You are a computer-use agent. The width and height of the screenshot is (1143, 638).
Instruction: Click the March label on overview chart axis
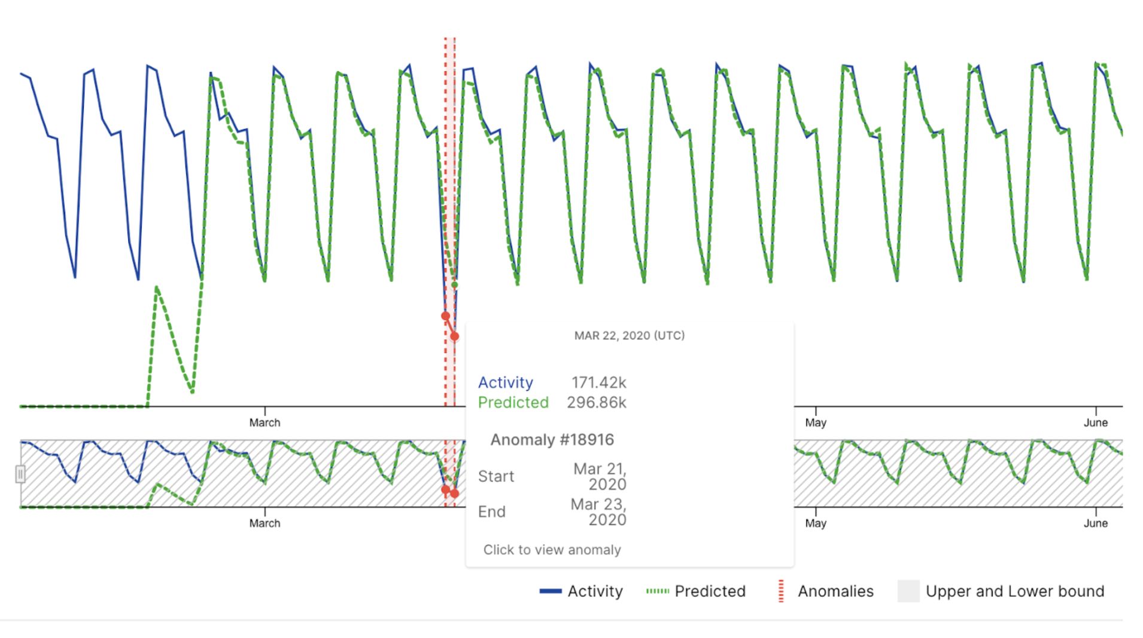[265, 523]
